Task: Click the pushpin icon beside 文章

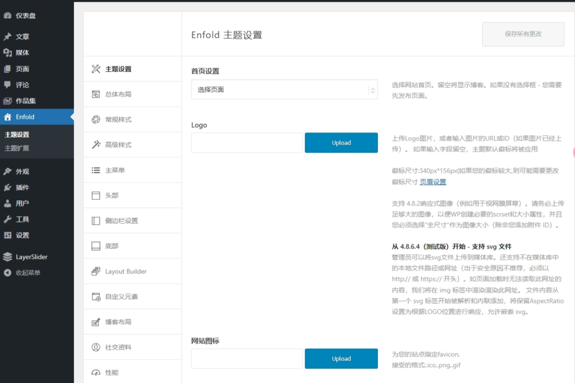Action: (x=7, y=37)
